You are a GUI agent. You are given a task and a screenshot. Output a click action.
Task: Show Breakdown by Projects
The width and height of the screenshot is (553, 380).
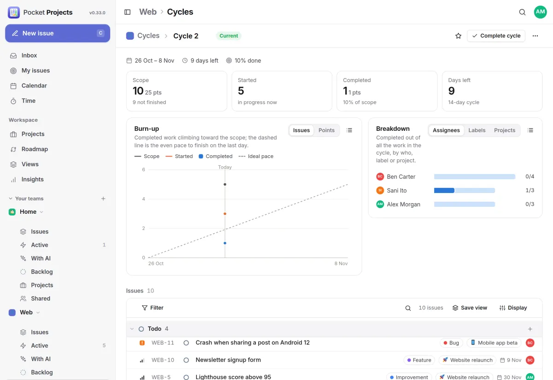[505, 130]
